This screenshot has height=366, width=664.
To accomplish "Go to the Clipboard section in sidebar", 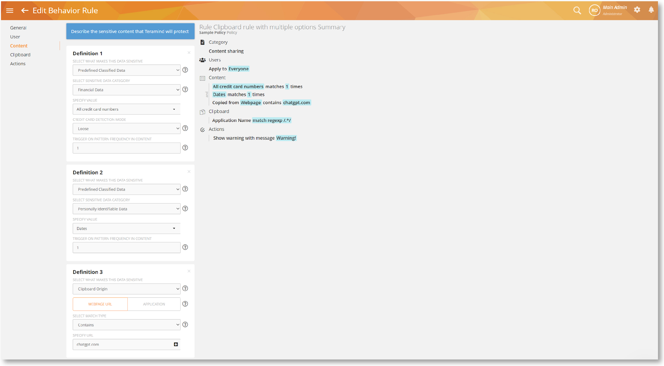I will coord(20,55).
